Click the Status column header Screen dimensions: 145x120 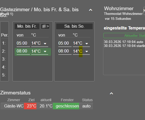click(87, 100)
